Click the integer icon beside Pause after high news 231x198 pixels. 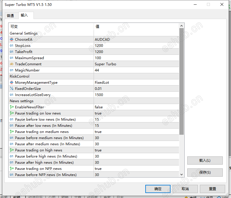pyautogui.click(x=11, y=163)
